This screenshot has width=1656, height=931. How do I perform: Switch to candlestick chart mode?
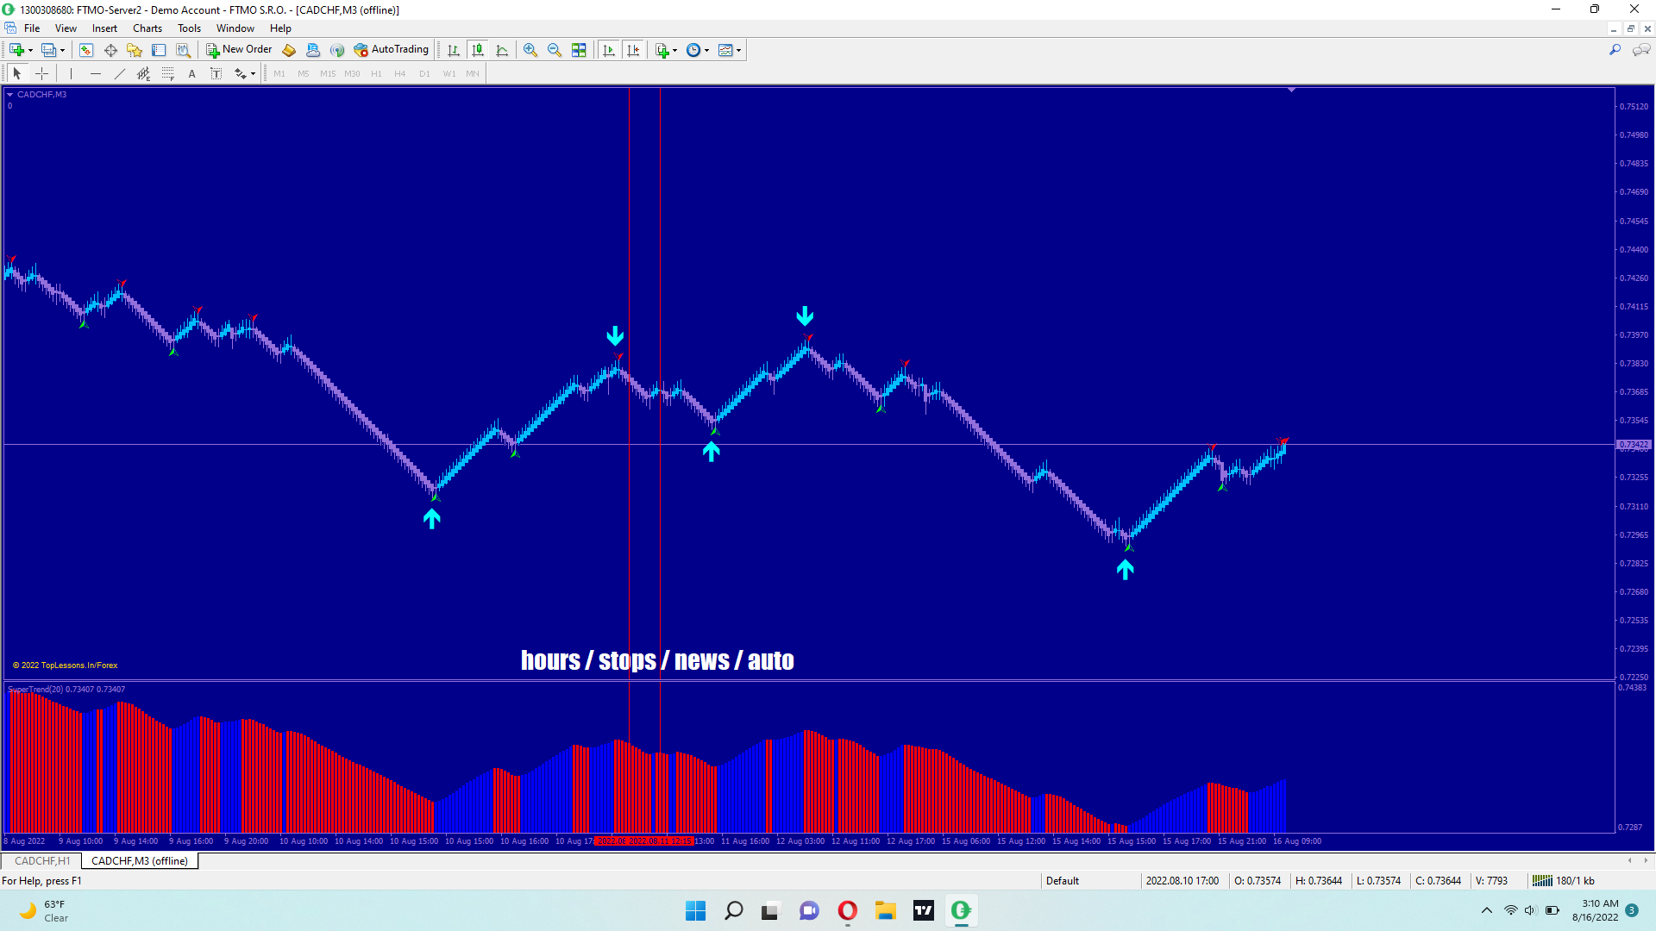(x=478, y=50)
